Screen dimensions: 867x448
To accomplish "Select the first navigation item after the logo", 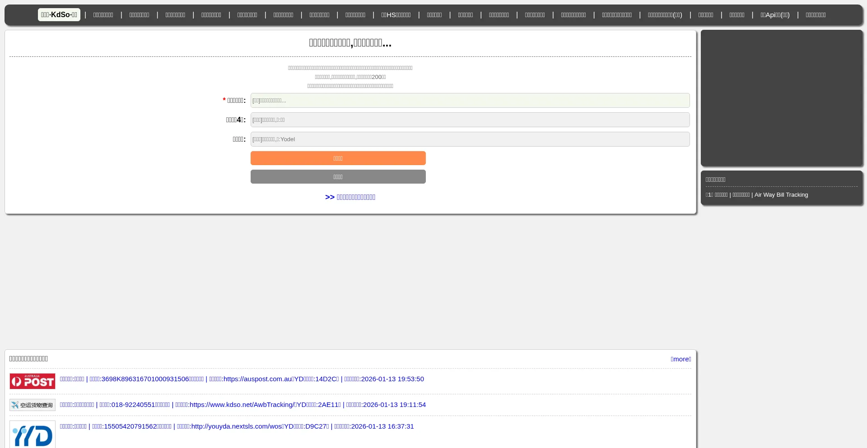I will coord(103,14).
